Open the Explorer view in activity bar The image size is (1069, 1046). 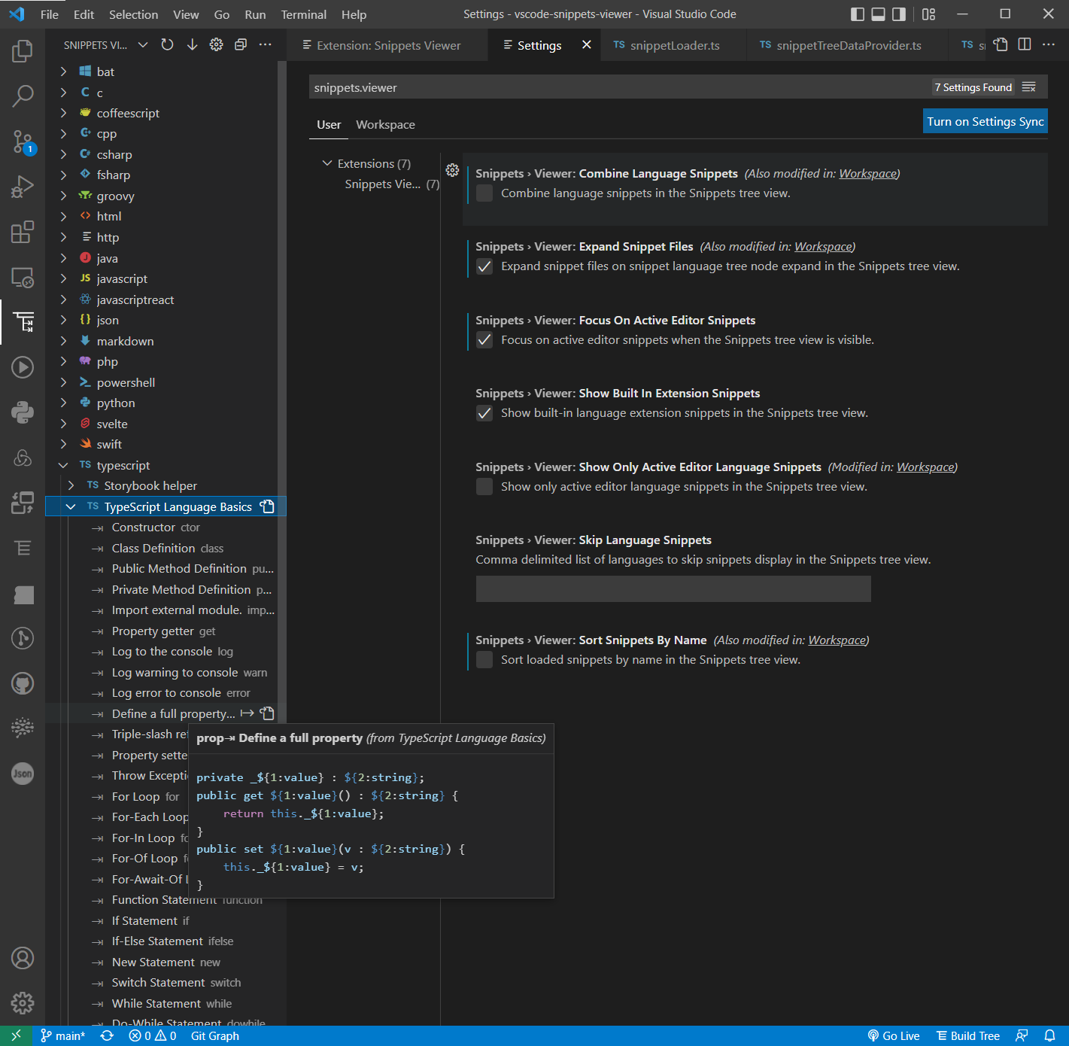click(x=23, y=51)
